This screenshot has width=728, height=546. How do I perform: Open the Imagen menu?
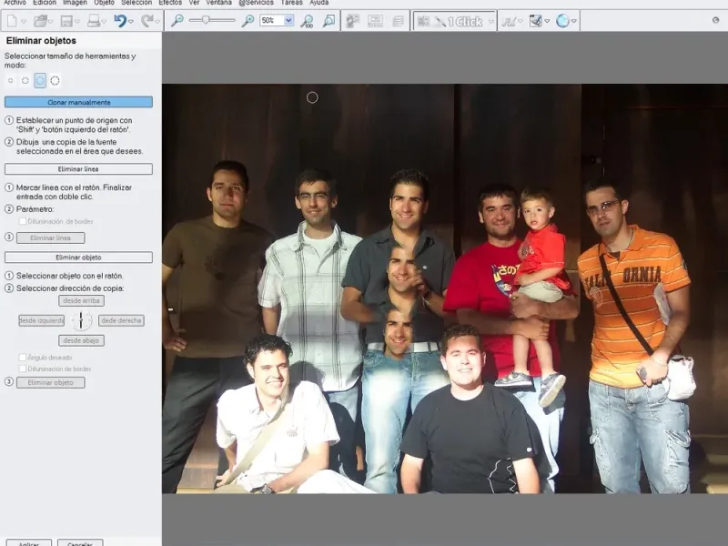75,3
